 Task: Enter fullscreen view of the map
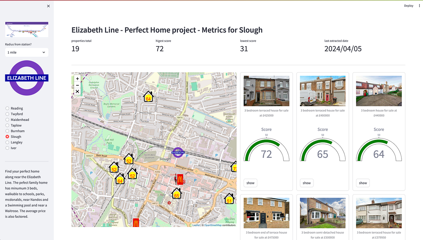coord(77,92)
